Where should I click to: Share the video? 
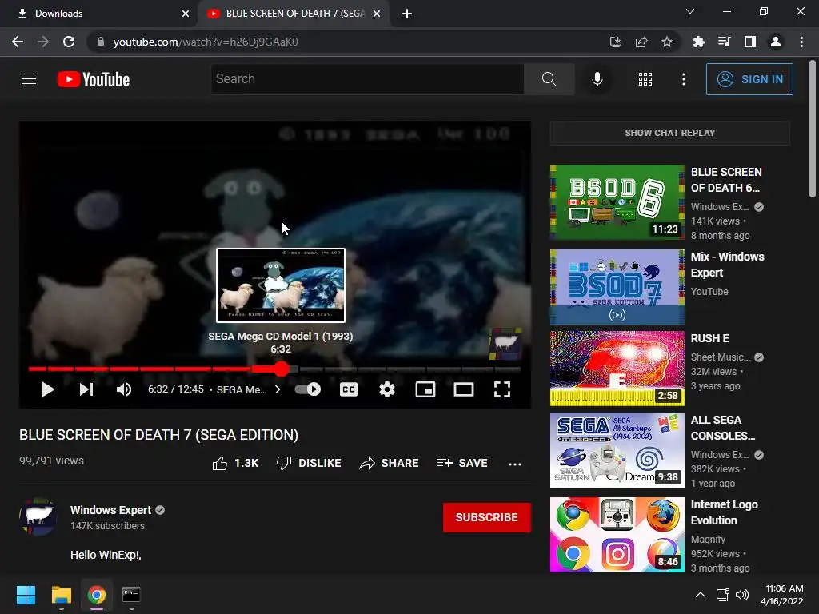pyautogui.click(x=390, y=463)
